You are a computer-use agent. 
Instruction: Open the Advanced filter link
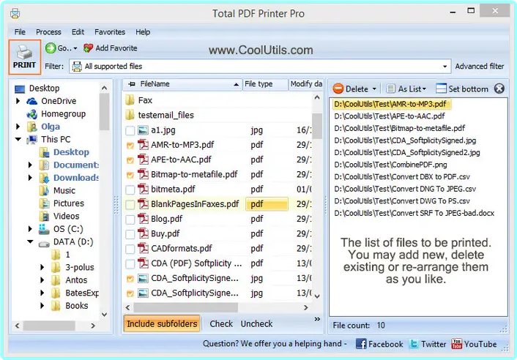[x=480, y=67]
